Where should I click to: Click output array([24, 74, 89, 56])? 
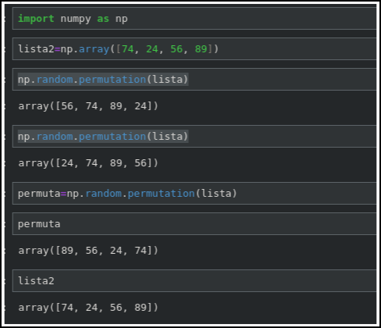coord(88,163)
